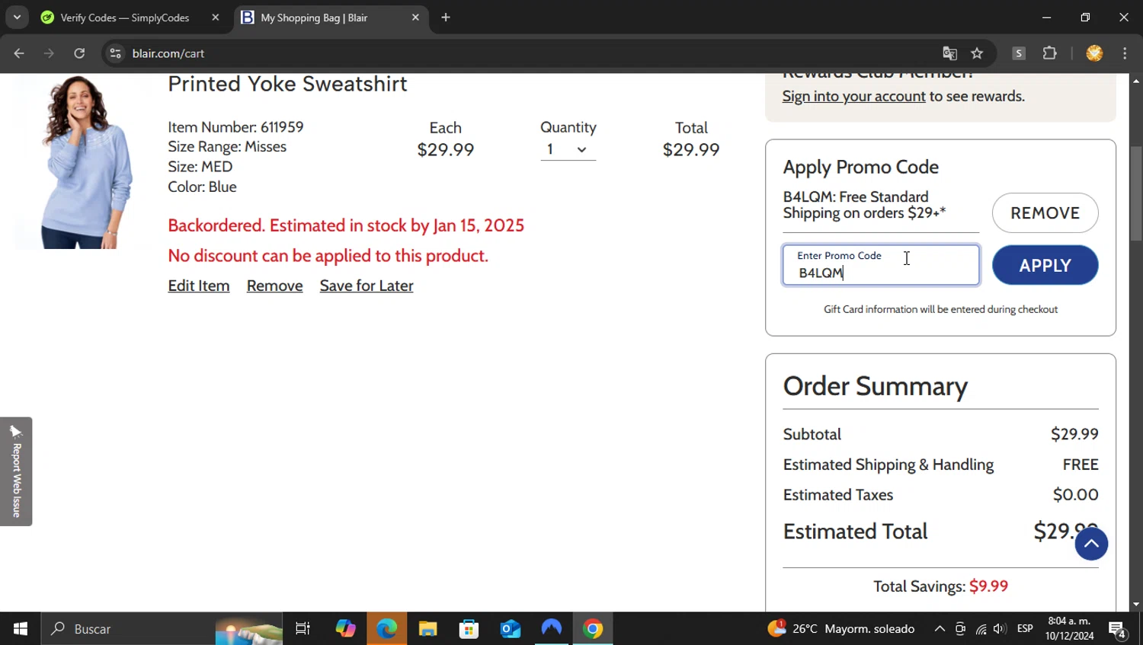
Task: Go back to the previous page
Action: pyautogui.click(x=19, y=53)
